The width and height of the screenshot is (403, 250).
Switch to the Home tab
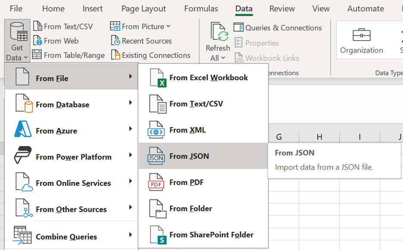click(x=53, y=9)
